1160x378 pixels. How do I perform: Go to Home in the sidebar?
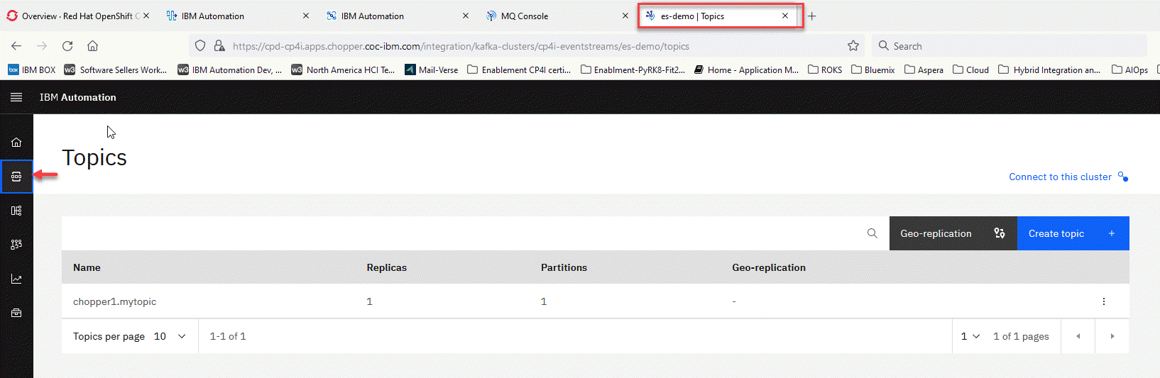tap(16, 143)
